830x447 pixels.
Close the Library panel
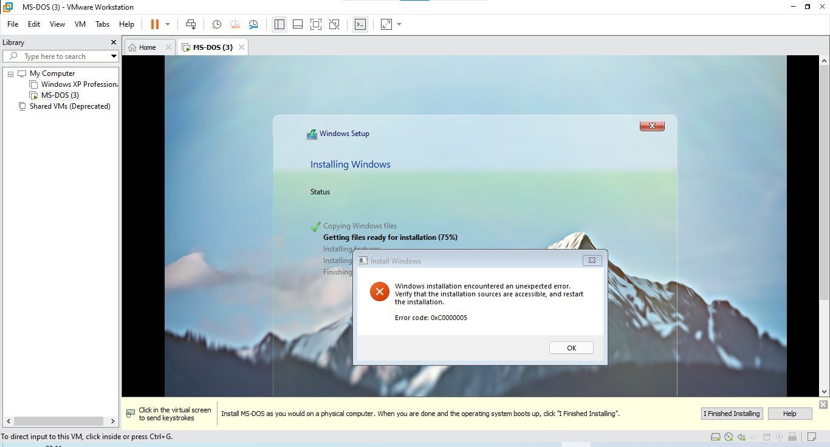[x=113, y=43]
